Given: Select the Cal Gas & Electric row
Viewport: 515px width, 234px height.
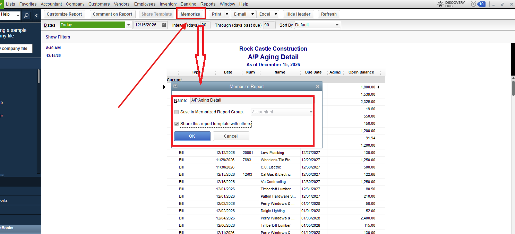Looking at the screenshot, I should [276, 174].
